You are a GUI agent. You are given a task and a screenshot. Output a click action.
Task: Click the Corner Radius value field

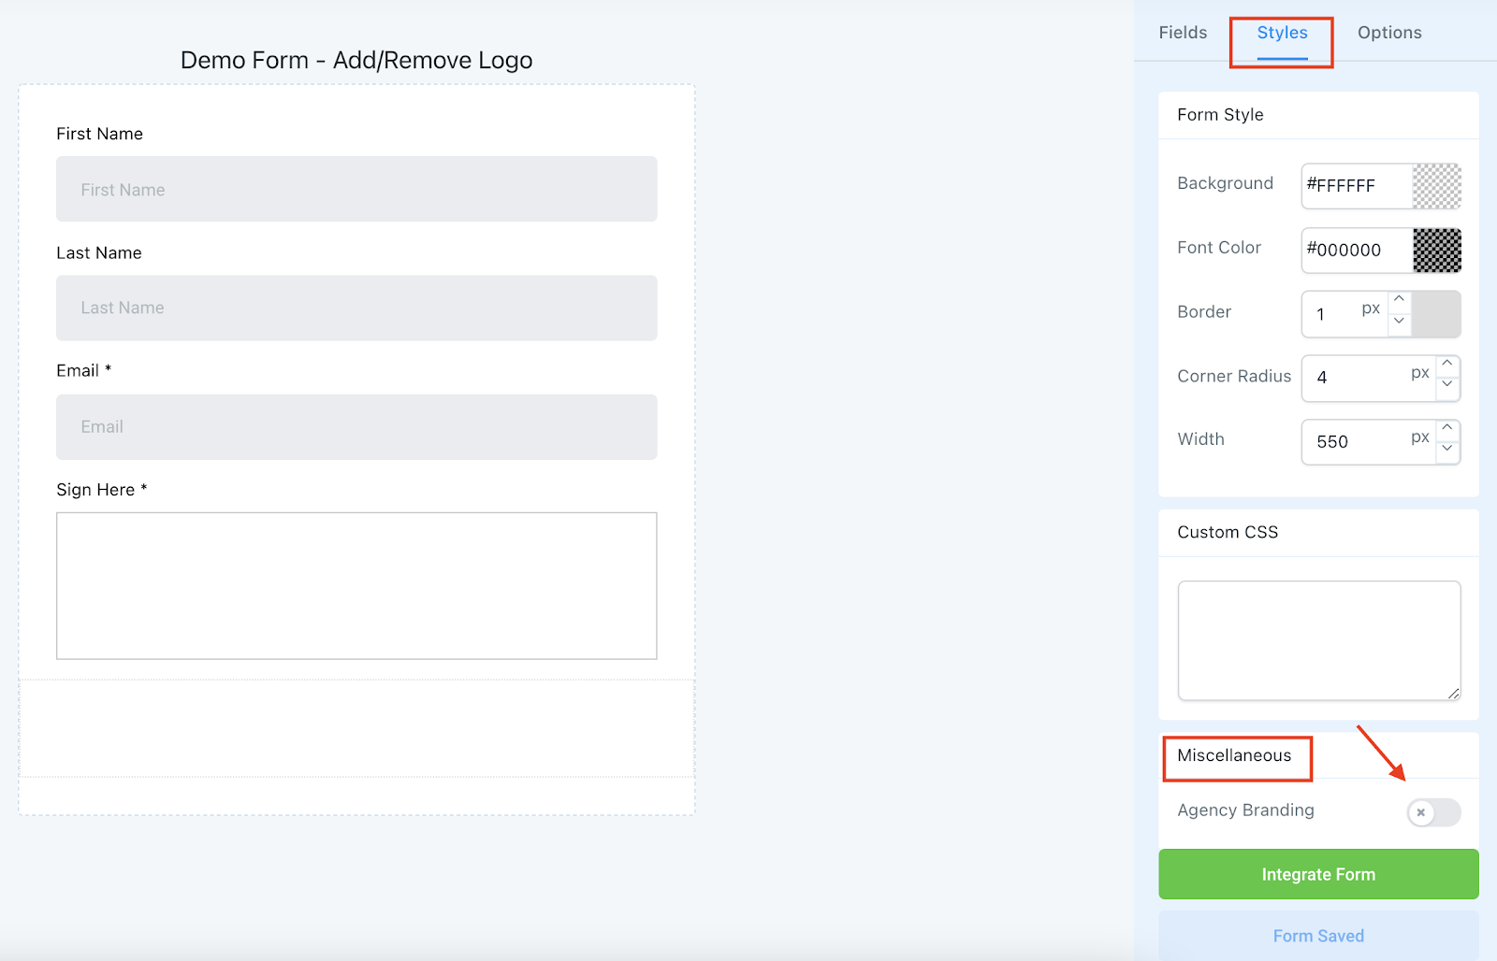click(1368, 378)
